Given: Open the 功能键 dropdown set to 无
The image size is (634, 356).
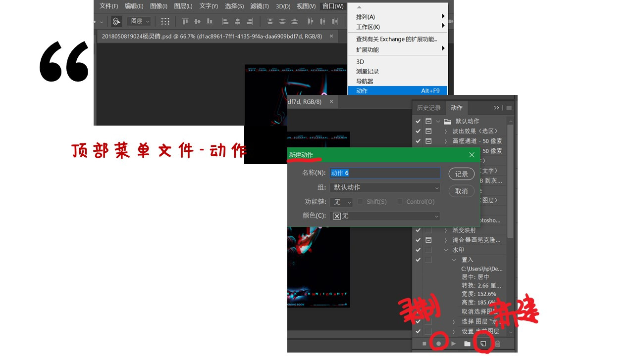Looking at the screenshot, I should coord(342,202).
